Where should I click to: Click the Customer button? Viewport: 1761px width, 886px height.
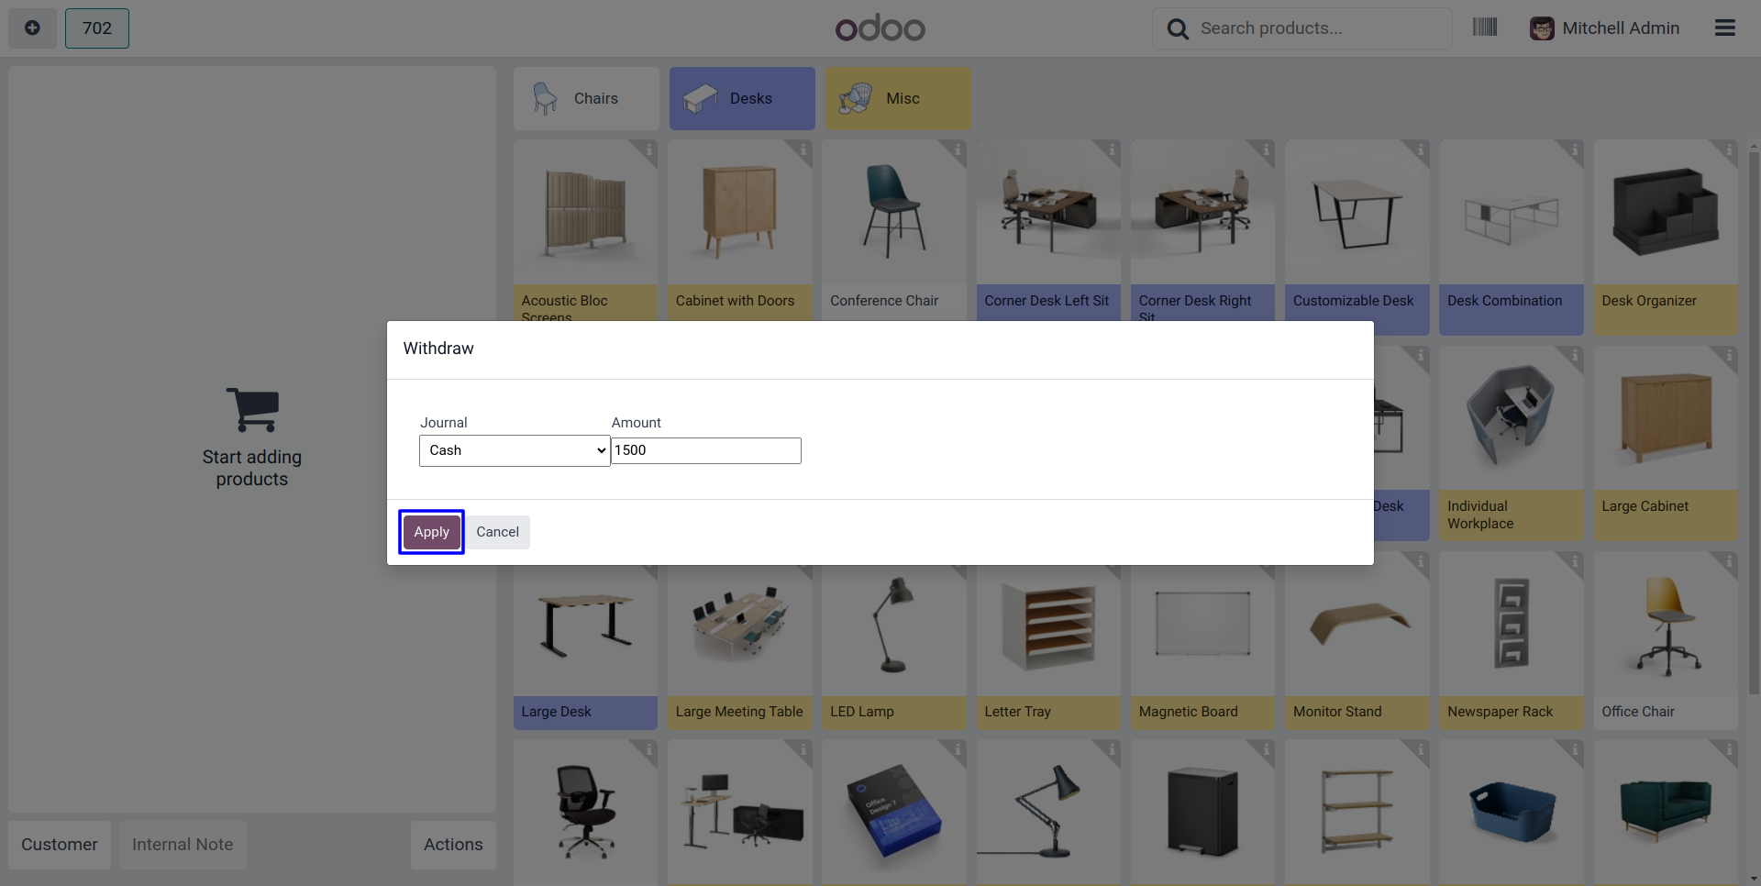60,845
